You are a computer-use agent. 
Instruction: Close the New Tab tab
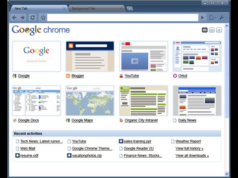[64, 8]
